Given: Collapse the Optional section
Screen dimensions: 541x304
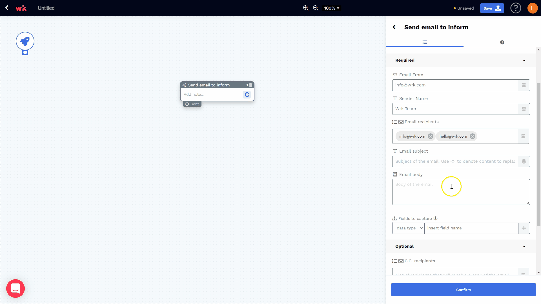Looking at the screenshot, I should pos(524,247).
